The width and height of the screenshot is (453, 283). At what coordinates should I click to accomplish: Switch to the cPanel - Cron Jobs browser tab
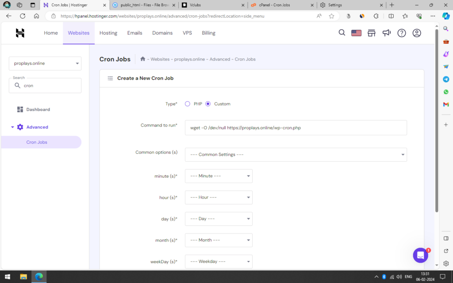(282, 5)
